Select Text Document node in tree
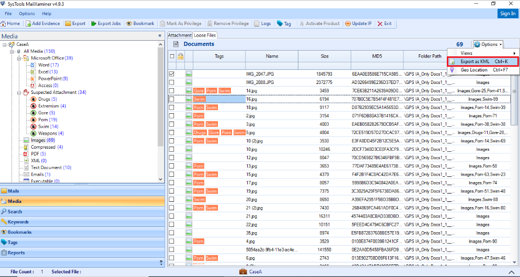The height and width of the screenshot is (277, 520). (x=48, y=167)
